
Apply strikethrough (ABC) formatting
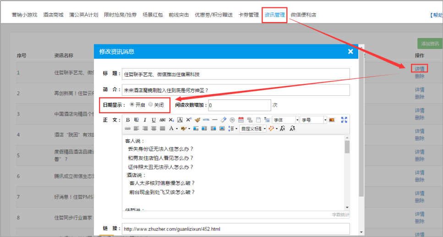coord(163,120)
